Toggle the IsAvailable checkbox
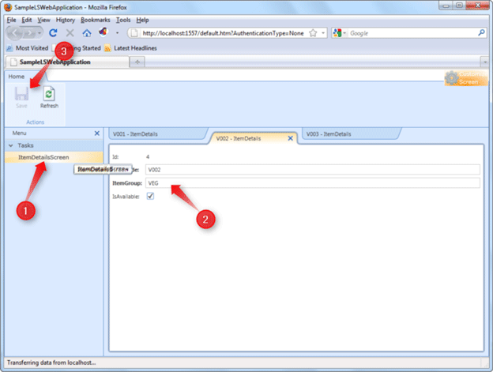This screenshot has height=372, width=493. tap(150, 197)
